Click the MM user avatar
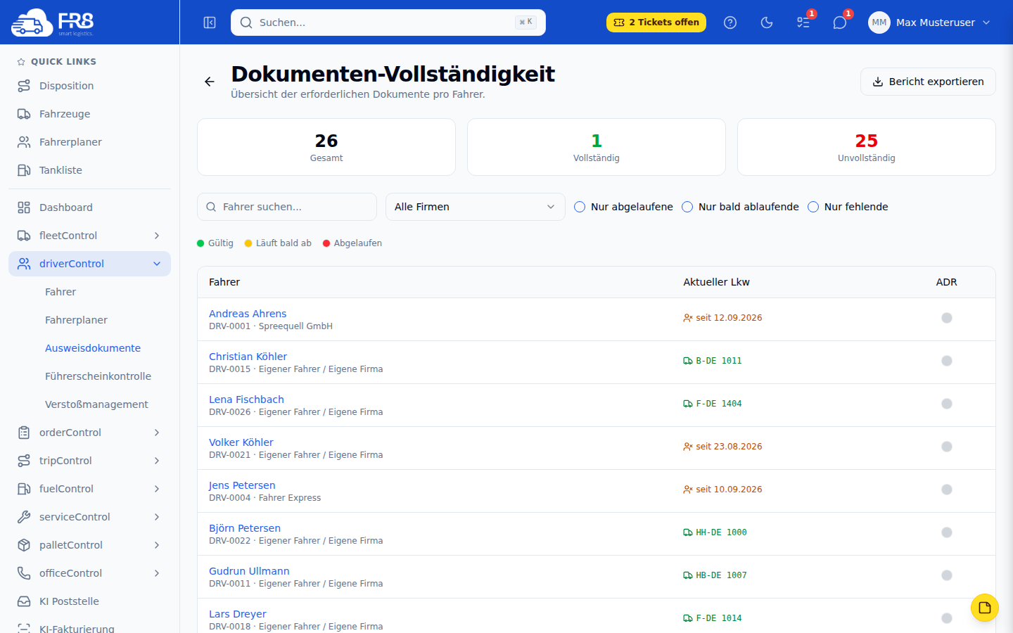Image resolution: width=1013 pixels, height=633 pixels. 879,23
